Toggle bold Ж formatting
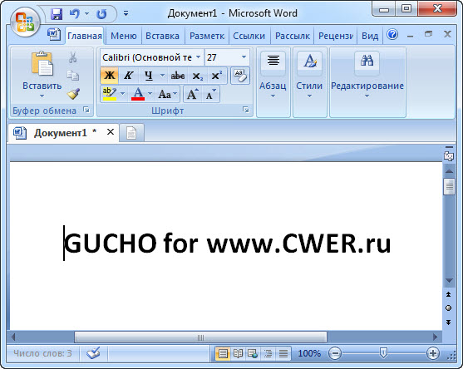The width and height of the screenshot is (463, 369). click(x=109, y=76)
